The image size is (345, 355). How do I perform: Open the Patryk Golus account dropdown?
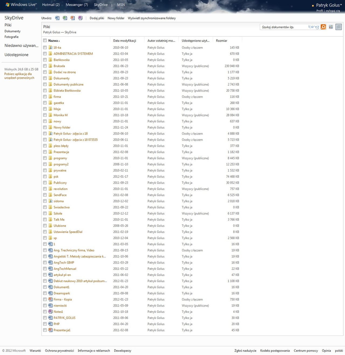[x=329, y=5]
